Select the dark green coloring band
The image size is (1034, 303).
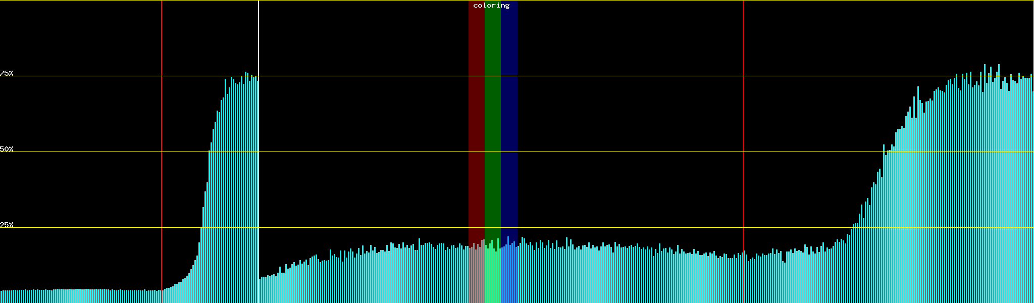pyautogui.click(x=492, y=126)
